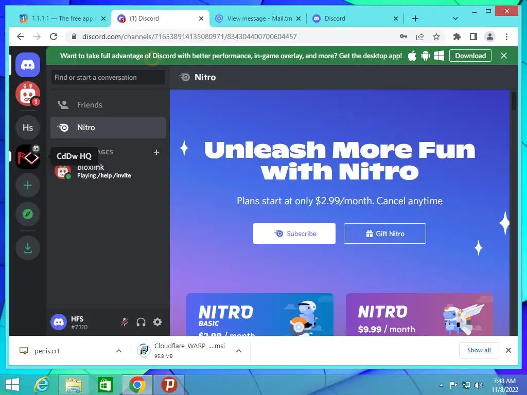
Task: Show hidden system tray icons
Action: (x=441, y=385)
